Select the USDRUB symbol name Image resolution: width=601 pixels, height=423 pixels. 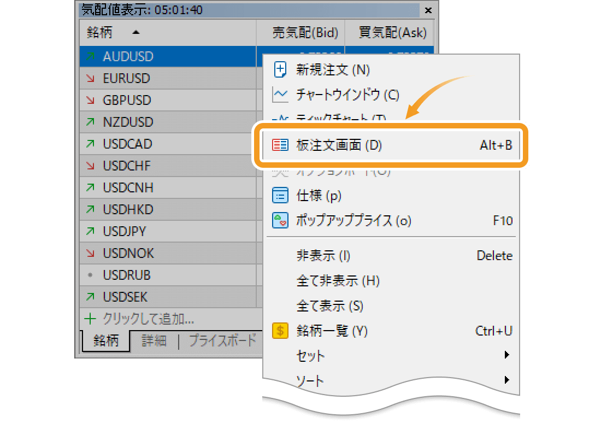[x=127, y=275]
